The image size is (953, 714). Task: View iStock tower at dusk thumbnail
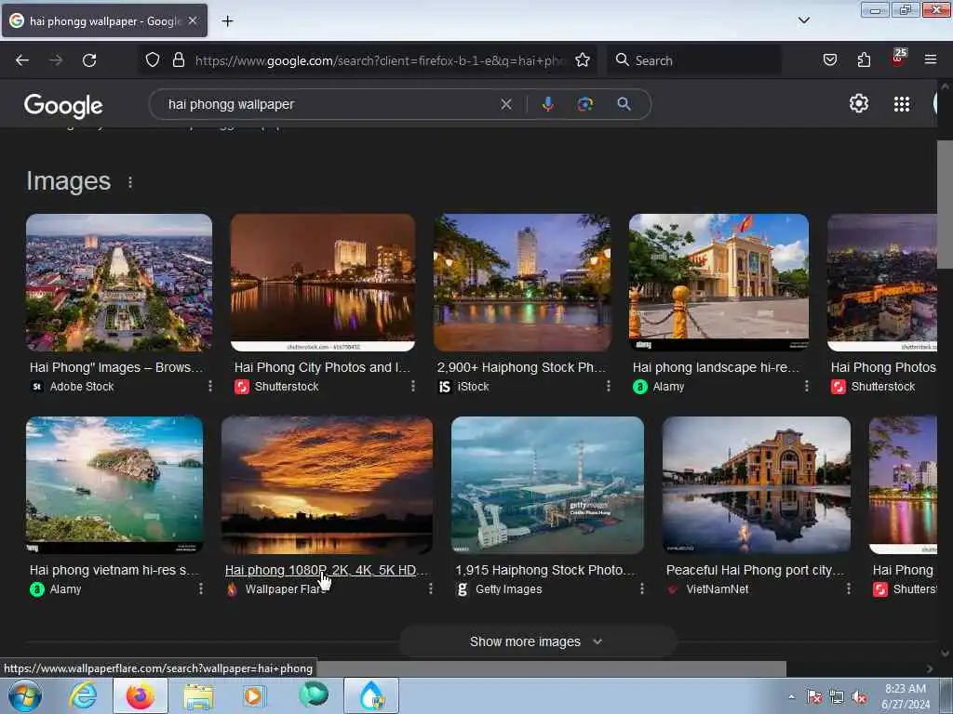(x=522, y=283)
